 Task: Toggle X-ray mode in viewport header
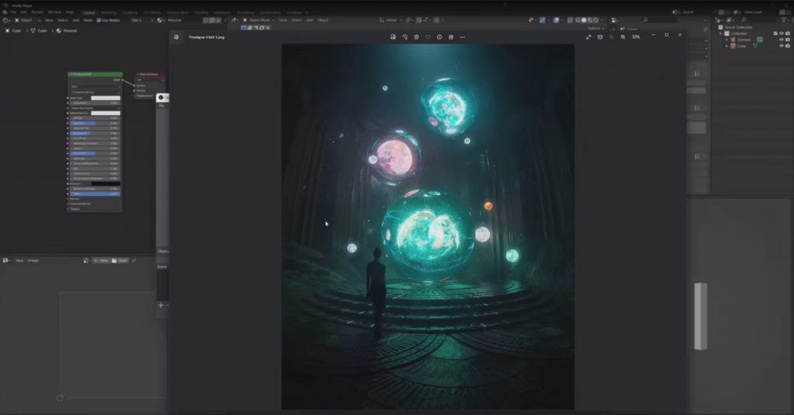[x=570, y=20]
